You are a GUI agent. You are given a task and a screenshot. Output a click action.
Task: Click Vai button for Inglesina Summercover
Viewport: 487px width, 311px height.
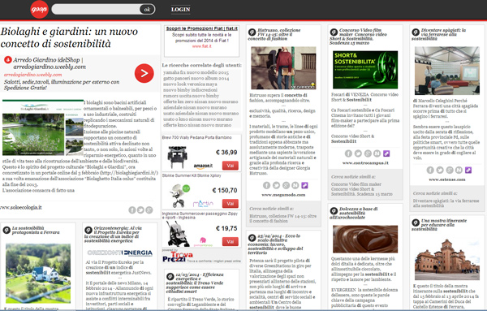231,241
